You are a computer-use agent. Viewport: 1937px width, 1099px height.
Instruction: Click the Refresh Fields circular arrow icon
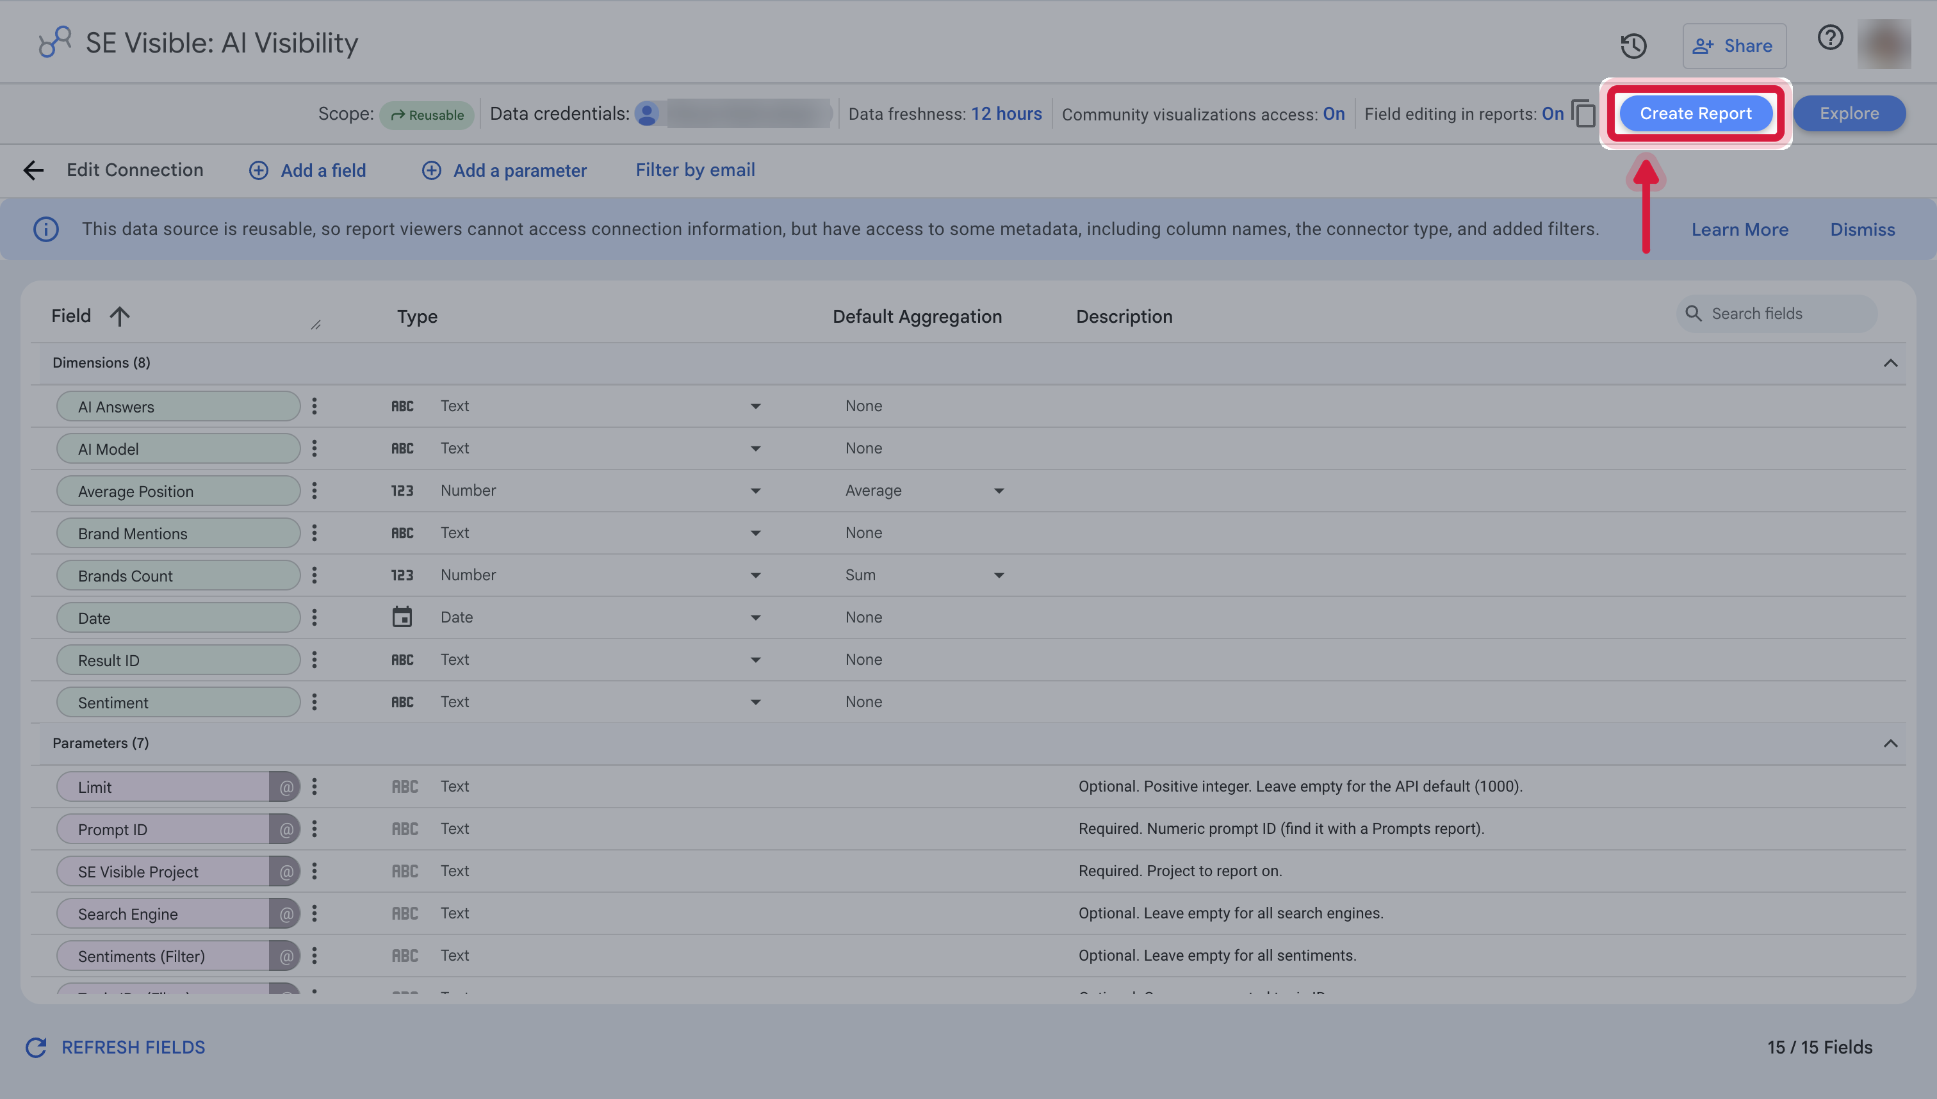point(37,1047)
